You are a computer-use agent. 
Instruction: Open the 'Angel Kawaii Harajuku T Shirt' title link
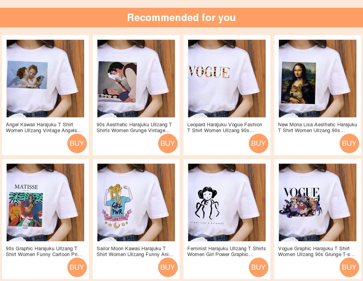pos(44,127)
